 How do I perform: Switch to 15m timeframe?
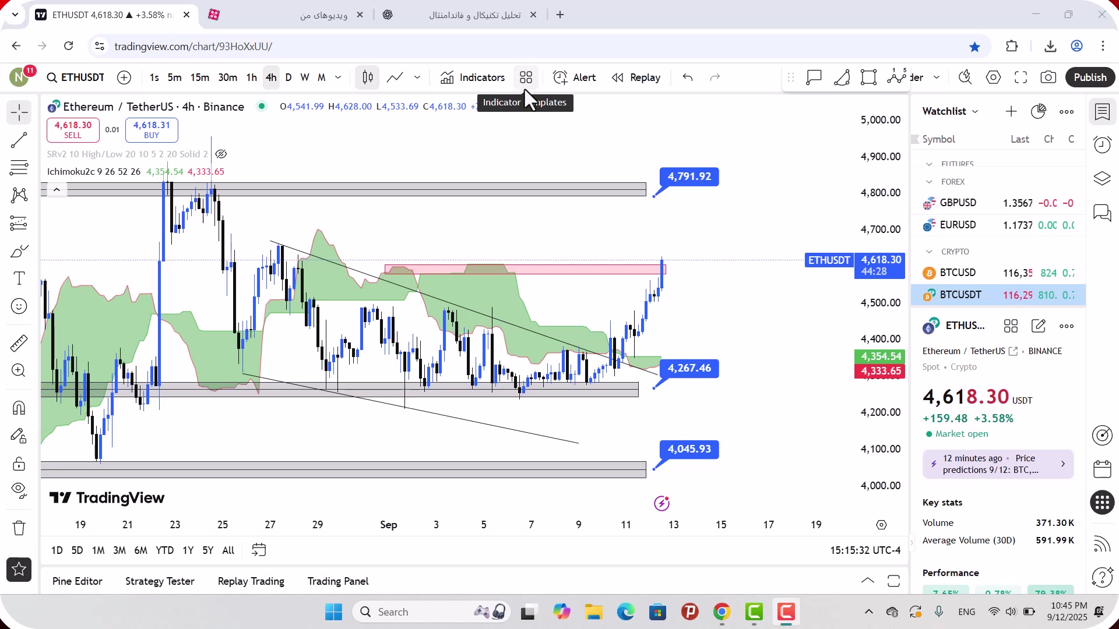tap(199, 77)
